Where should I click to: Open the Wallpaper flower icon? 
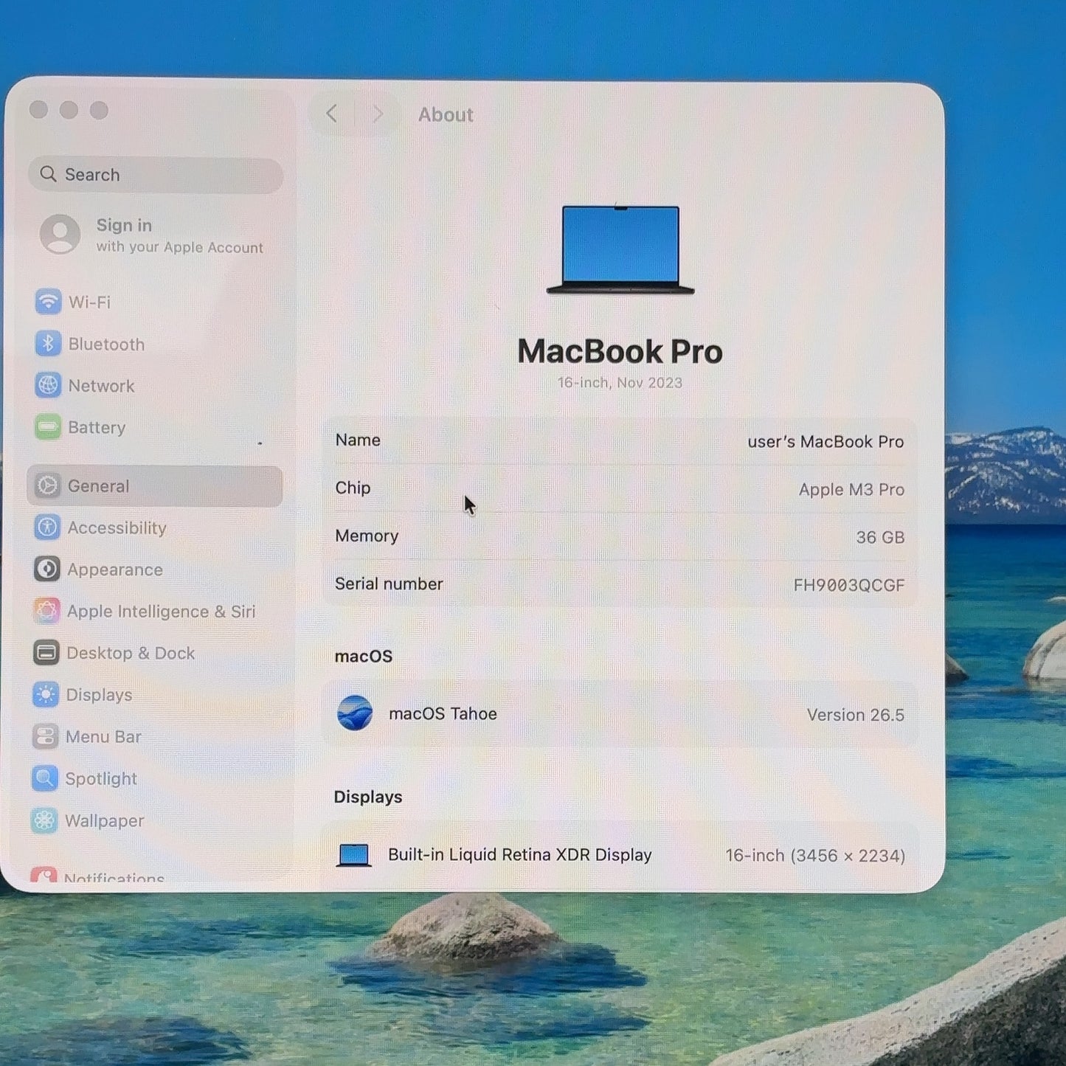pyautogui.click(x=44, y=820)
